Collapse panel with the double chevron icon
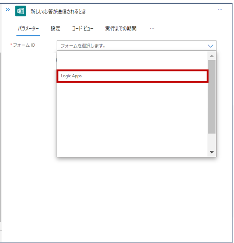 point(8,10)
